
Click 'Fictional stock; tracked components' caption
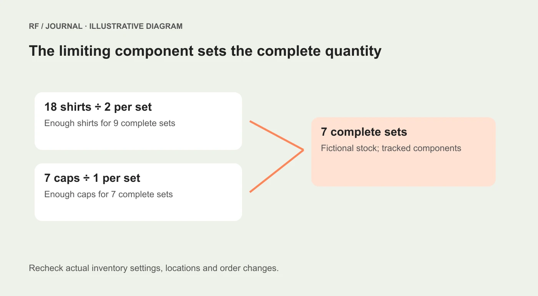click(x=391, y=148)
